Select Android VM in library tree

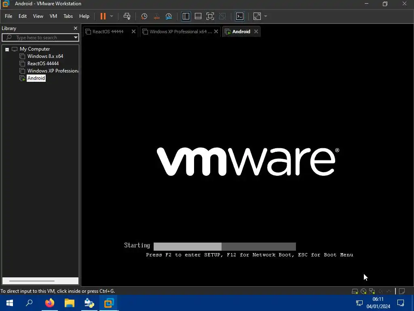coord(36,78)
